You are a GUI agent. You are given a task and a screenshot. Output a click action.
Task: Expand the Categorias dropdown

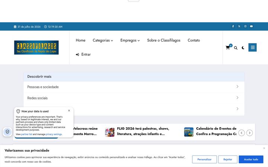[103, 40]
